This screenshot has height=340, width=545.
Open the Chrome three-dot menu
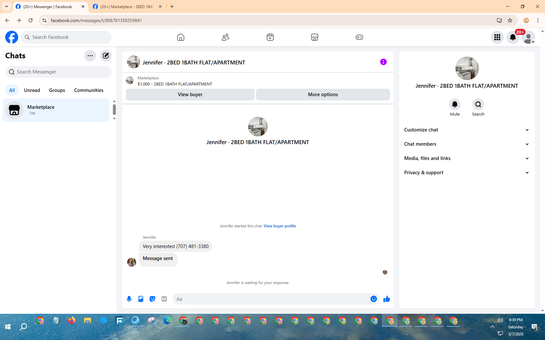click(538, 20)
